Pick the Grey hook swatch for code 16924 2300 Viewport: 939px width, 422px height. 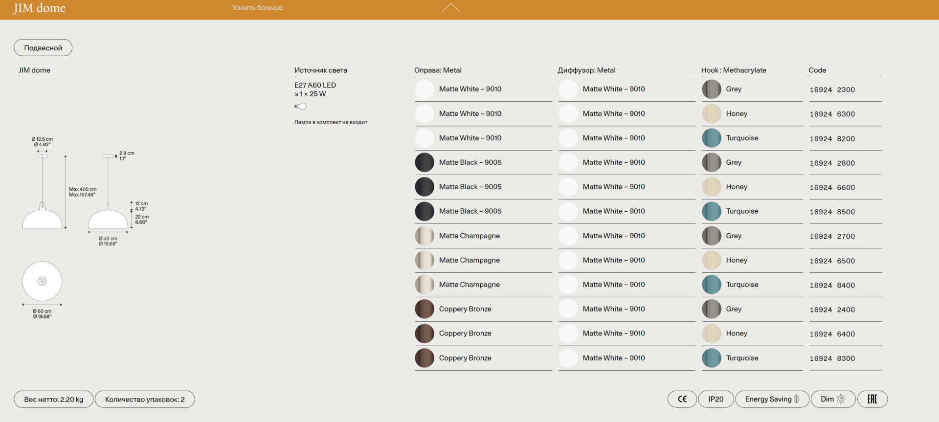pos(712,89)
